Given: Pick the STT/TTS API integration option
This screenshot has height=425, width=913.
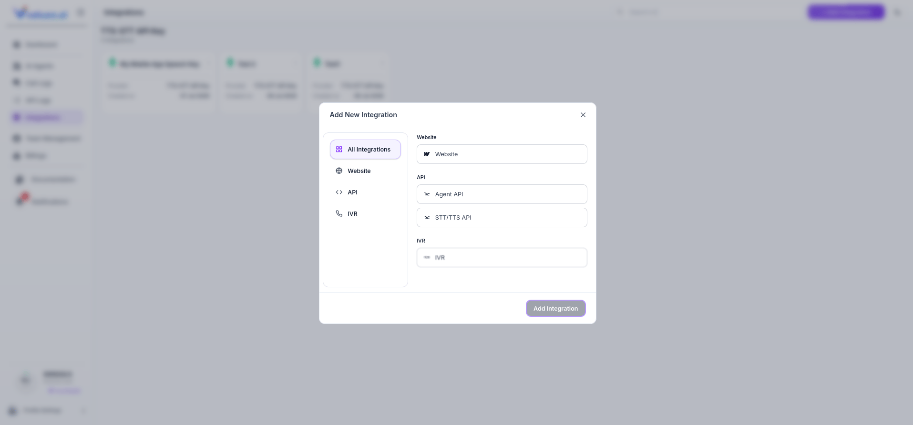Looking at the screenshot, I should 502,218.
